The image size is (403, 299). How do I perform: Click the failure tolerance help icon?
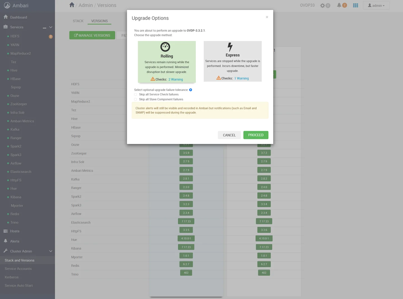(191, 90)
